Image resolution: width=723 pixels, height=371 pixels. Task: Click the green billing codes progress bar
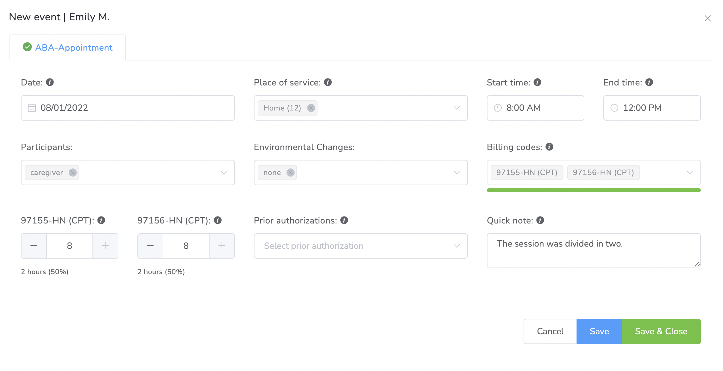click(x=594, y=190)
